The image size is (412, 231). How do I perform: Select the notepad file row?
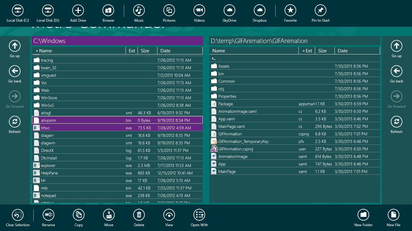(117, 196)
